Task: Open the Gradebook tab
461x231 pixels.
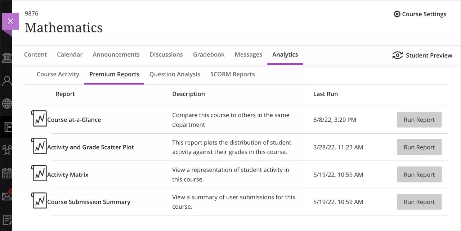Action: pos(209,54)
